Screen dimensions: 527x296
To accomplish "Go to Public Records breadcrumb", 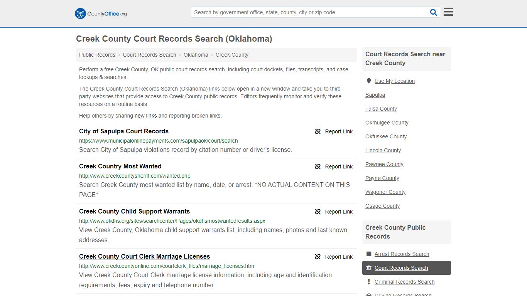I will point(97,55).
